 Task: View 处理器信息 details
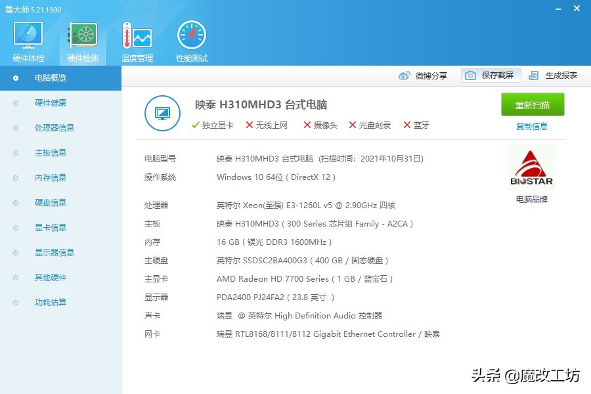click(x=53, y=127)
